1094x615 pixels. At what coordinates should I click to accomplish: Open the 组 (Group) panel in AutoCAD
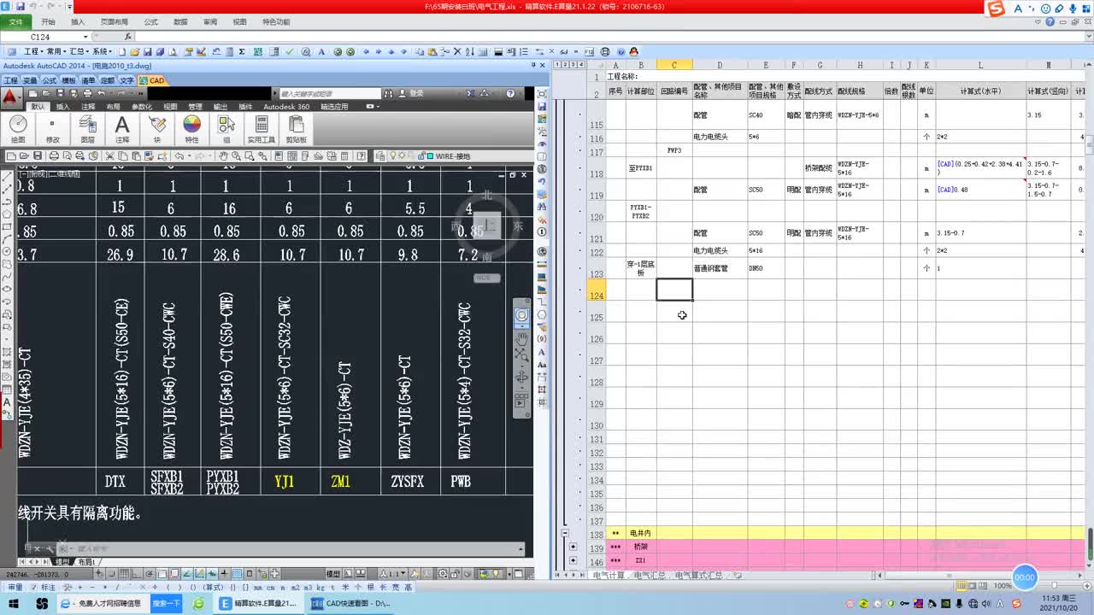point(226,130)
